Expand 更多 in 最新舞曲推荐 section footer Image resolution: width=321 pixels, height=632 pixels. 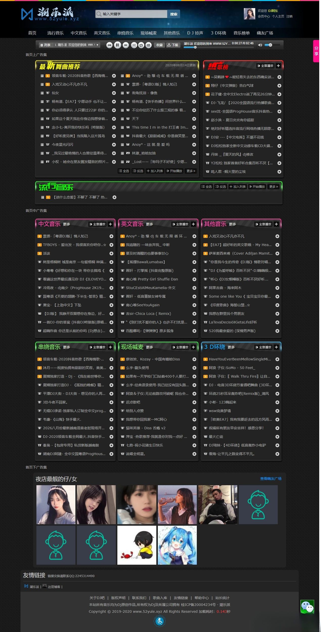[191, 171]
